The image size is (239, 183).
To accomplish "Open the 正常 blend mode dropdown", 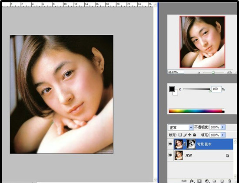I will (181, 127).
